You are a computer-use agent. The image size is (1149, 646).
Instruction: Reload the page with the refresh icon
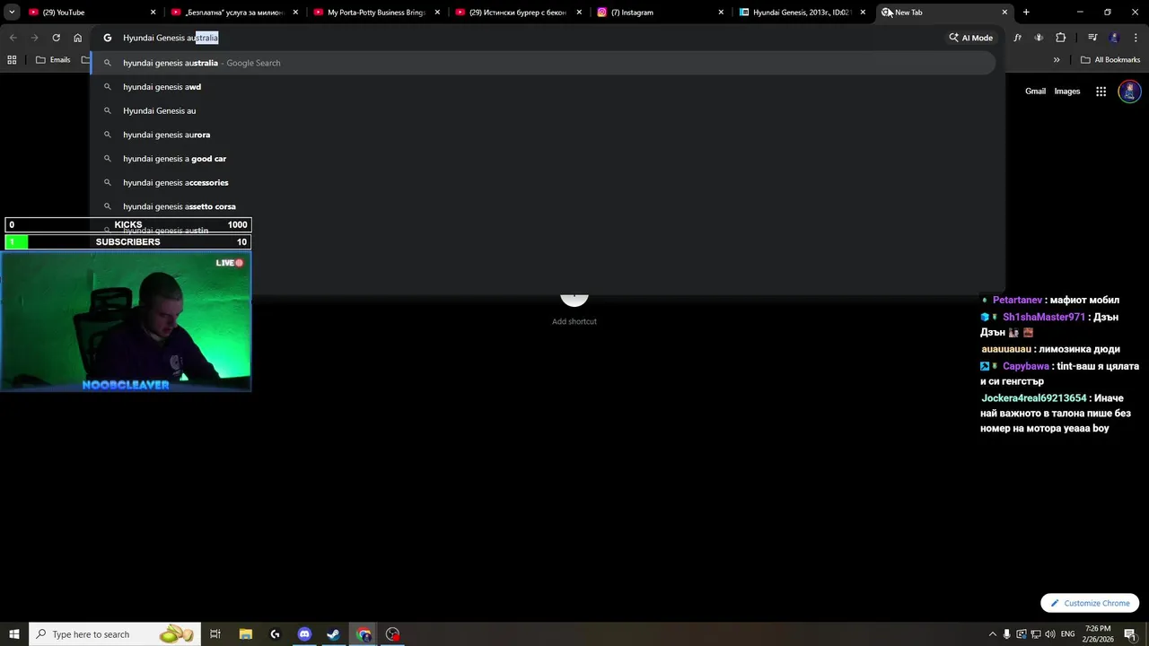[56, 38]
